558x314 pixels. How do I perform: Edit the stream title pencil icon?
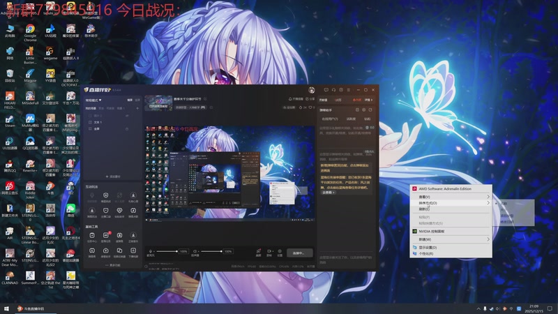click(x=205, y=99)
